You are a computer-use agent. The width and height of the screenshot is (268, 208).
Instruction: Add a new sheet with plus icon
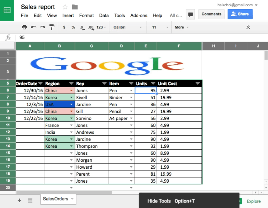19,200
